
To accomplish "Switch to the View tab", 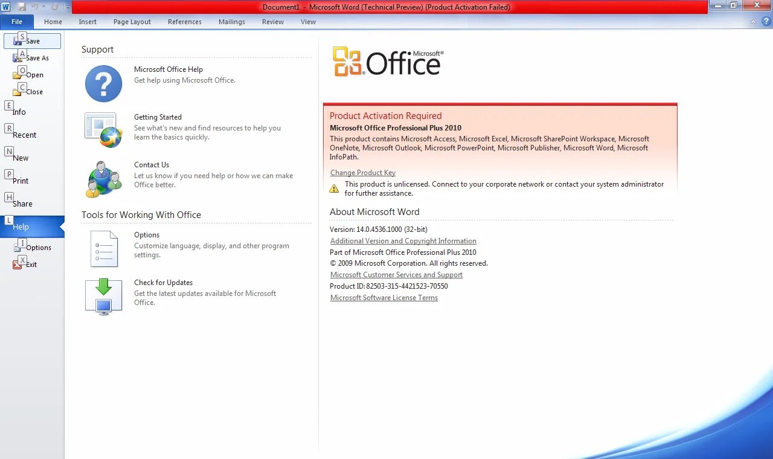I will (308, 22).
